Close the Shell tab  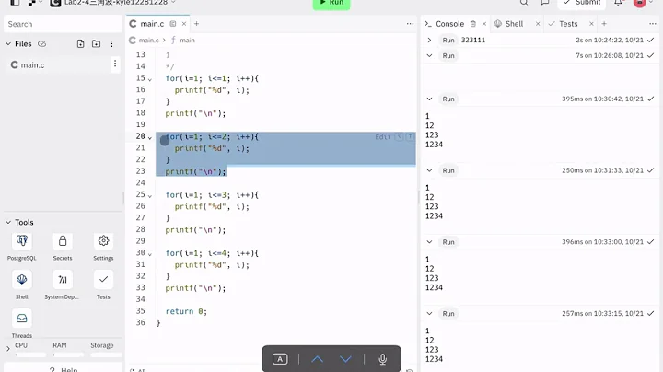538,24
